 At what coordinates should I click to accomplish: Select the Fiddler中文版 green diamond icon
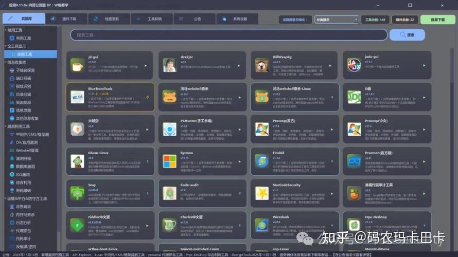[x=77, y=225]
